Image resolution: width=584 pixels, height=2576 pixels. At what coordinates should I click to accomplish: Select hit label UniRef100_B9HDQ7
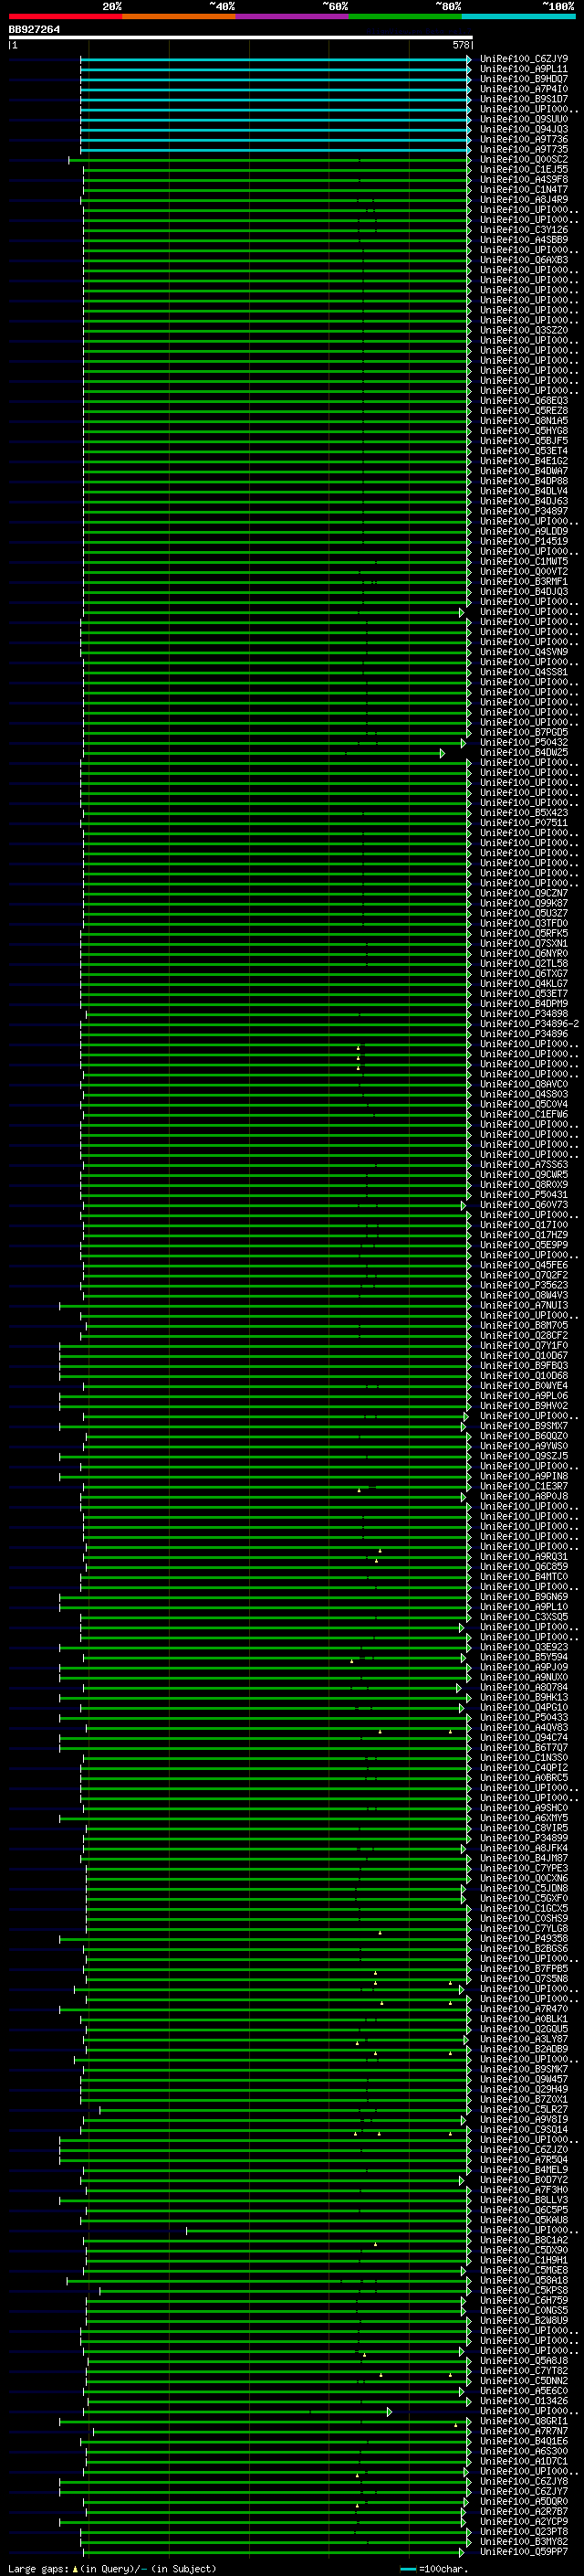(x=524, y=79)
